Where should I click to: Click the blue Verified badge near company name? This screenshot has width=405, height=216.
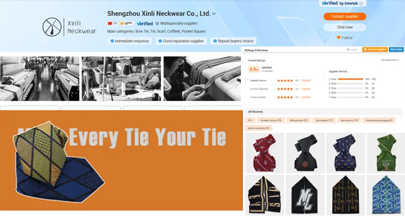[x=145, y=23]
